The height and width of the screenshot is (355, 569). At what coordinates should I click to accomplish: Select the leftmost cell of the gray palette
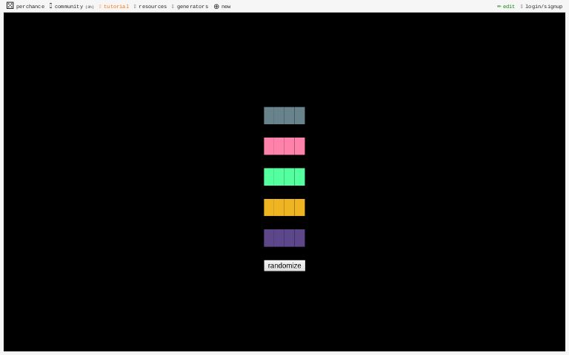point(269,115)
